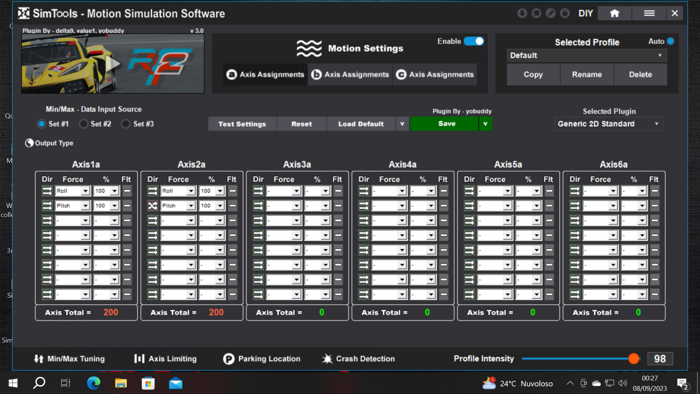The height and width of the screenshot is (394, 700).
Task: Toggle Axis4a first row direction arrows
Action: coord(364,191)
